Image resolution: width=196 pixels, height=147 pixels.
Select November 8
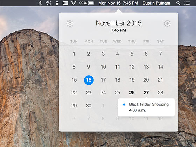click(x=74, y=67)
